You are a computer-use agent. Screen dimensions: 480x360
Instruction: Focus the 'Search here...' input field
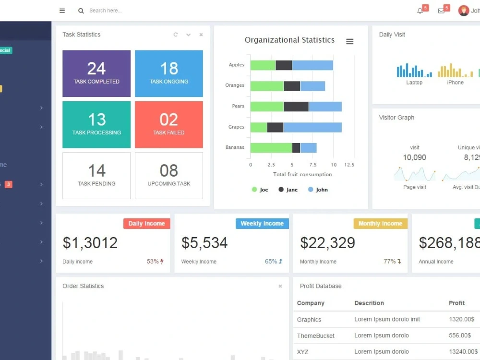tap(105, 11)
